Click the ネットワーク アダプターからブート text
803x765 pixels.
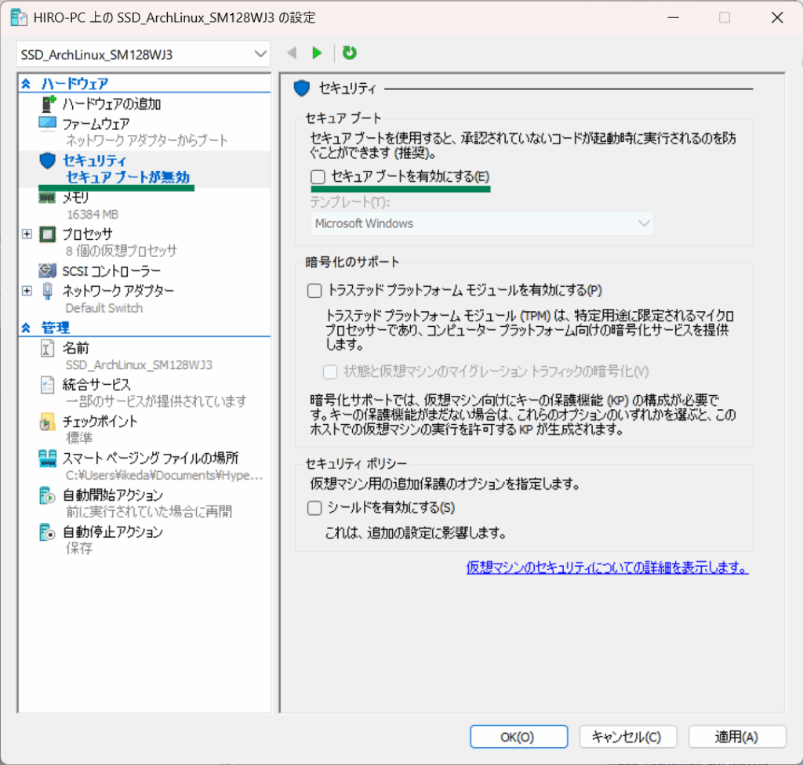(147, 140)
